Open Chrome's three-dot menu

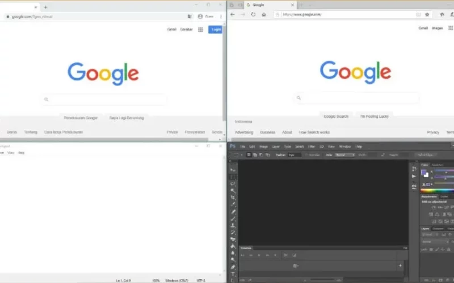(221, 16)
